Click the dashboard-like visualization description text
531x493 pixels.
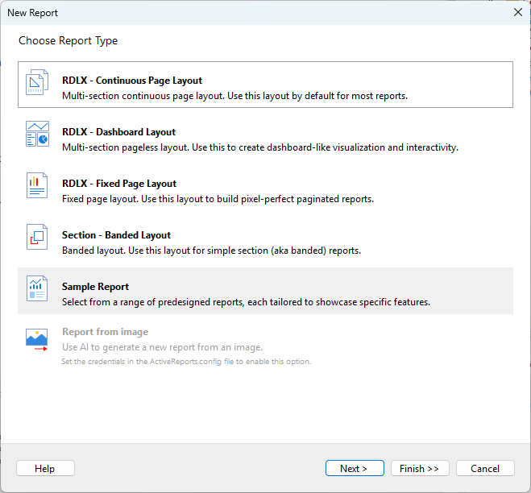pos(259,147)
